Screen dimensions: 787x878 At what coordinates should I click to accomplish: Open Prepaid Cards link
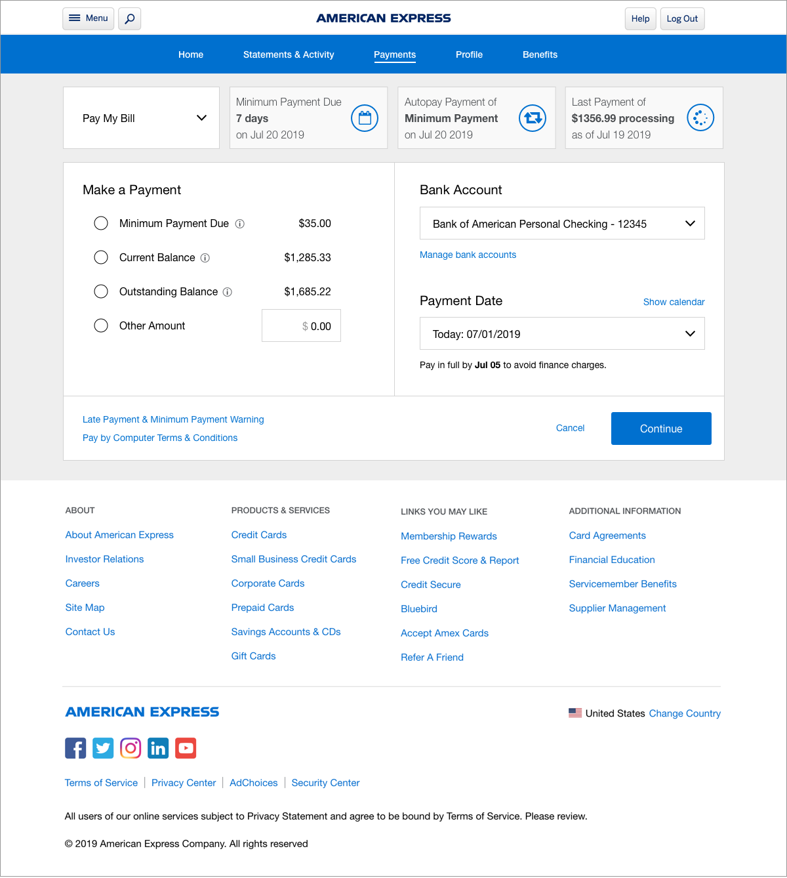pyautogui.click(x=262, y=608)
